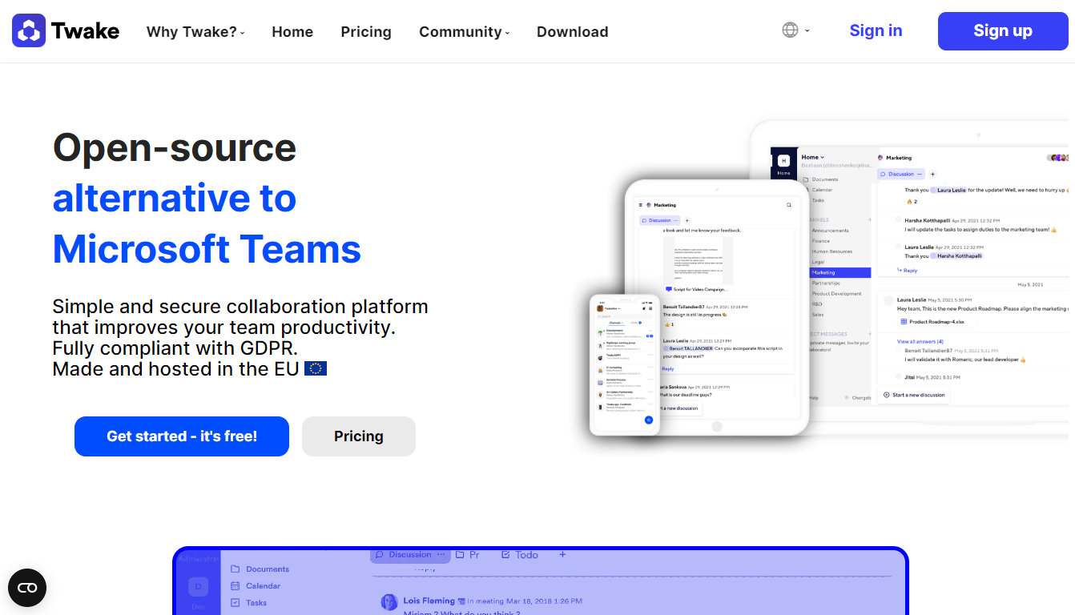Click the Twake wordmark beside the logo
The image size is (1075, 615).
pos(85,31)
